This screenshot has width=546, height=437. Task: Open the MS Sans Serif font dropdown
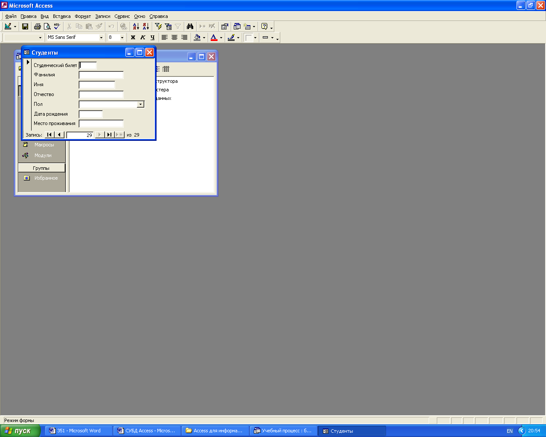101,38
